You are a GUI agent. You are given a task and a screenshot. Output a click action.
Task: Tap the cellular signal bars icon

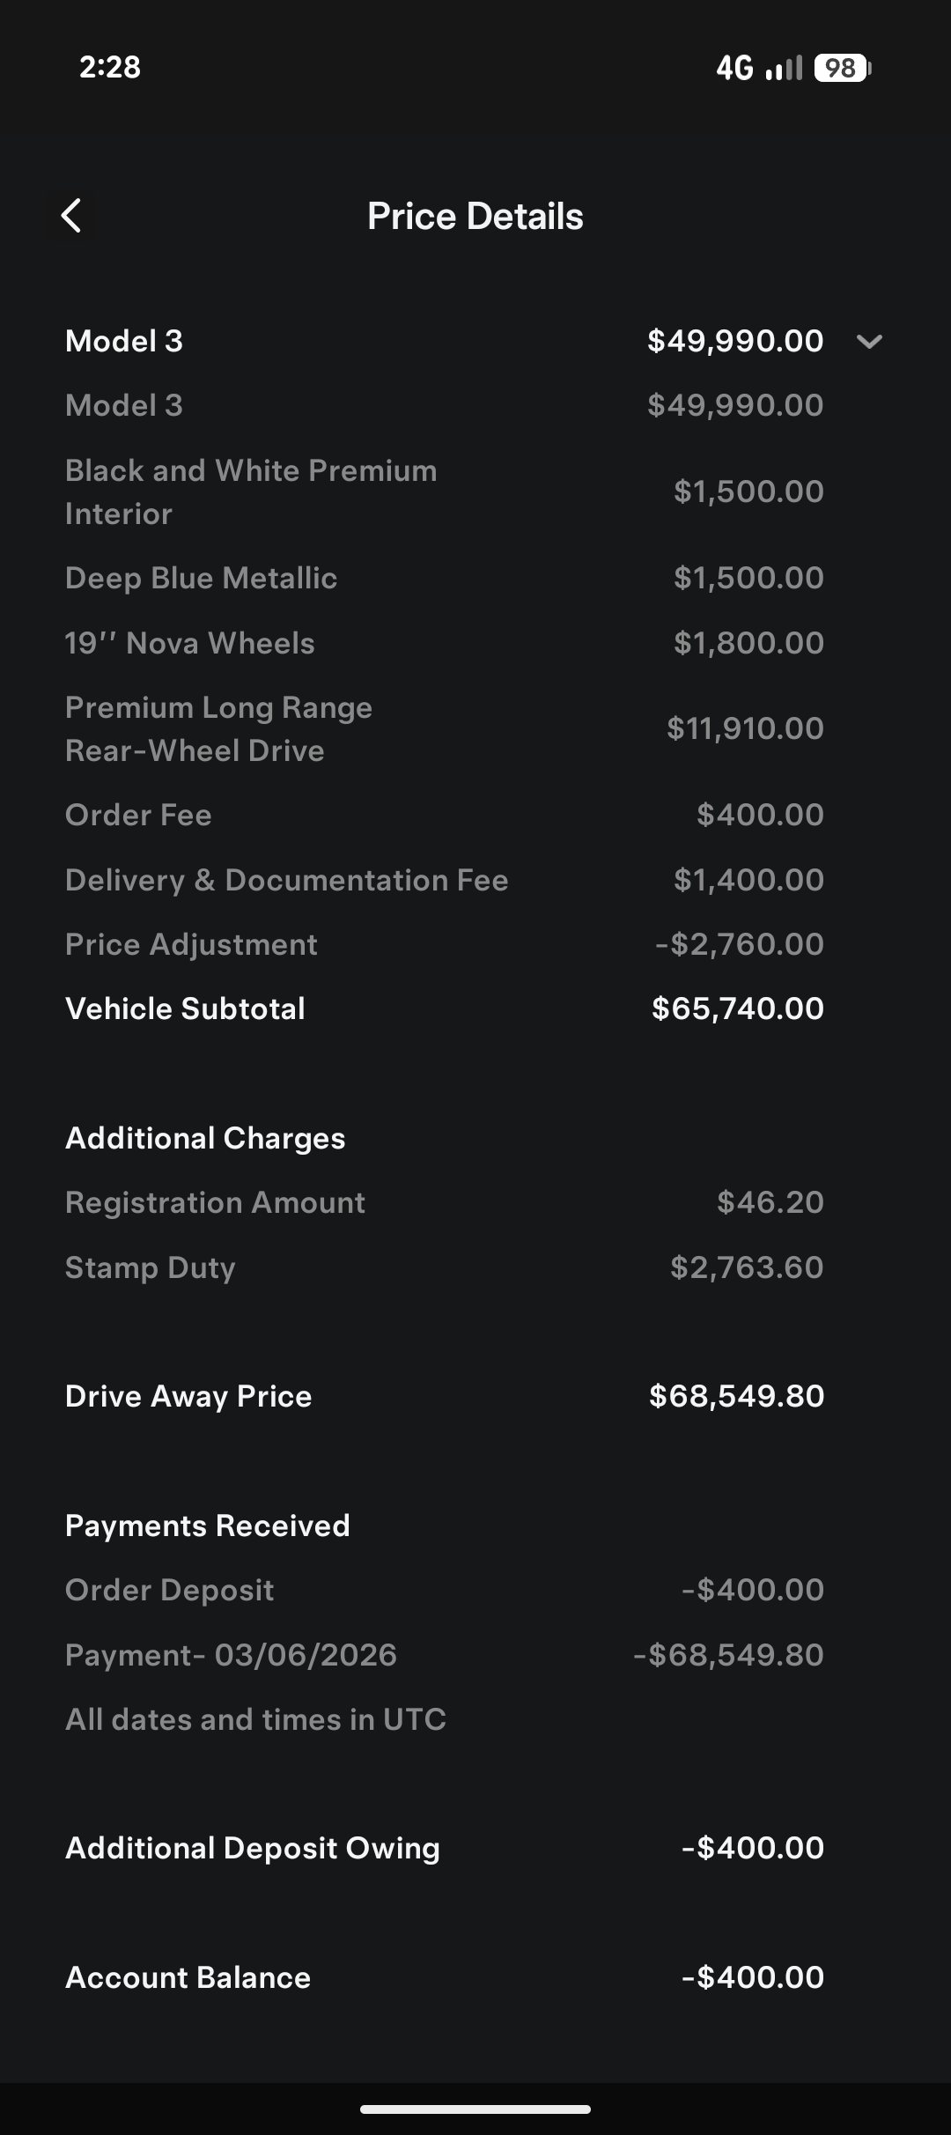pos(784,68)
